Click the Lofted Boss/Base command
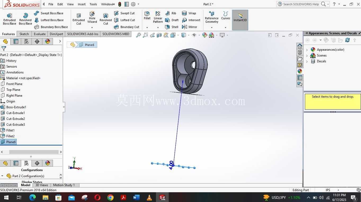This screenshot has width=361, height=202. click(49, 20)
